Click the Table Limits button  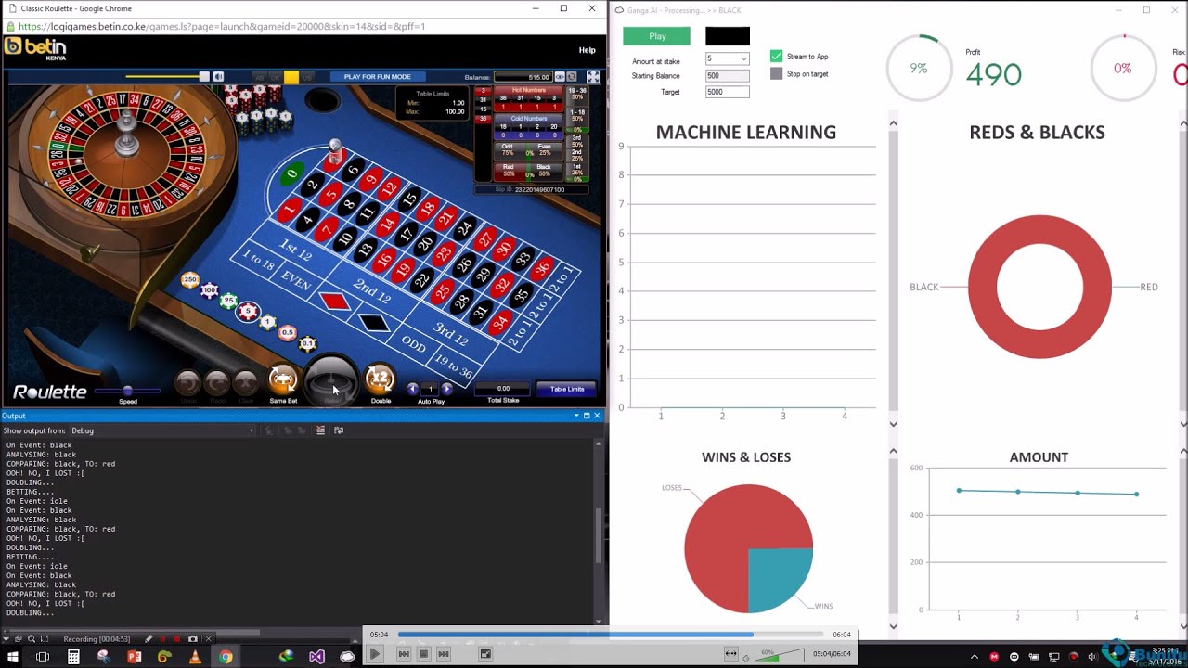(567, 389)
